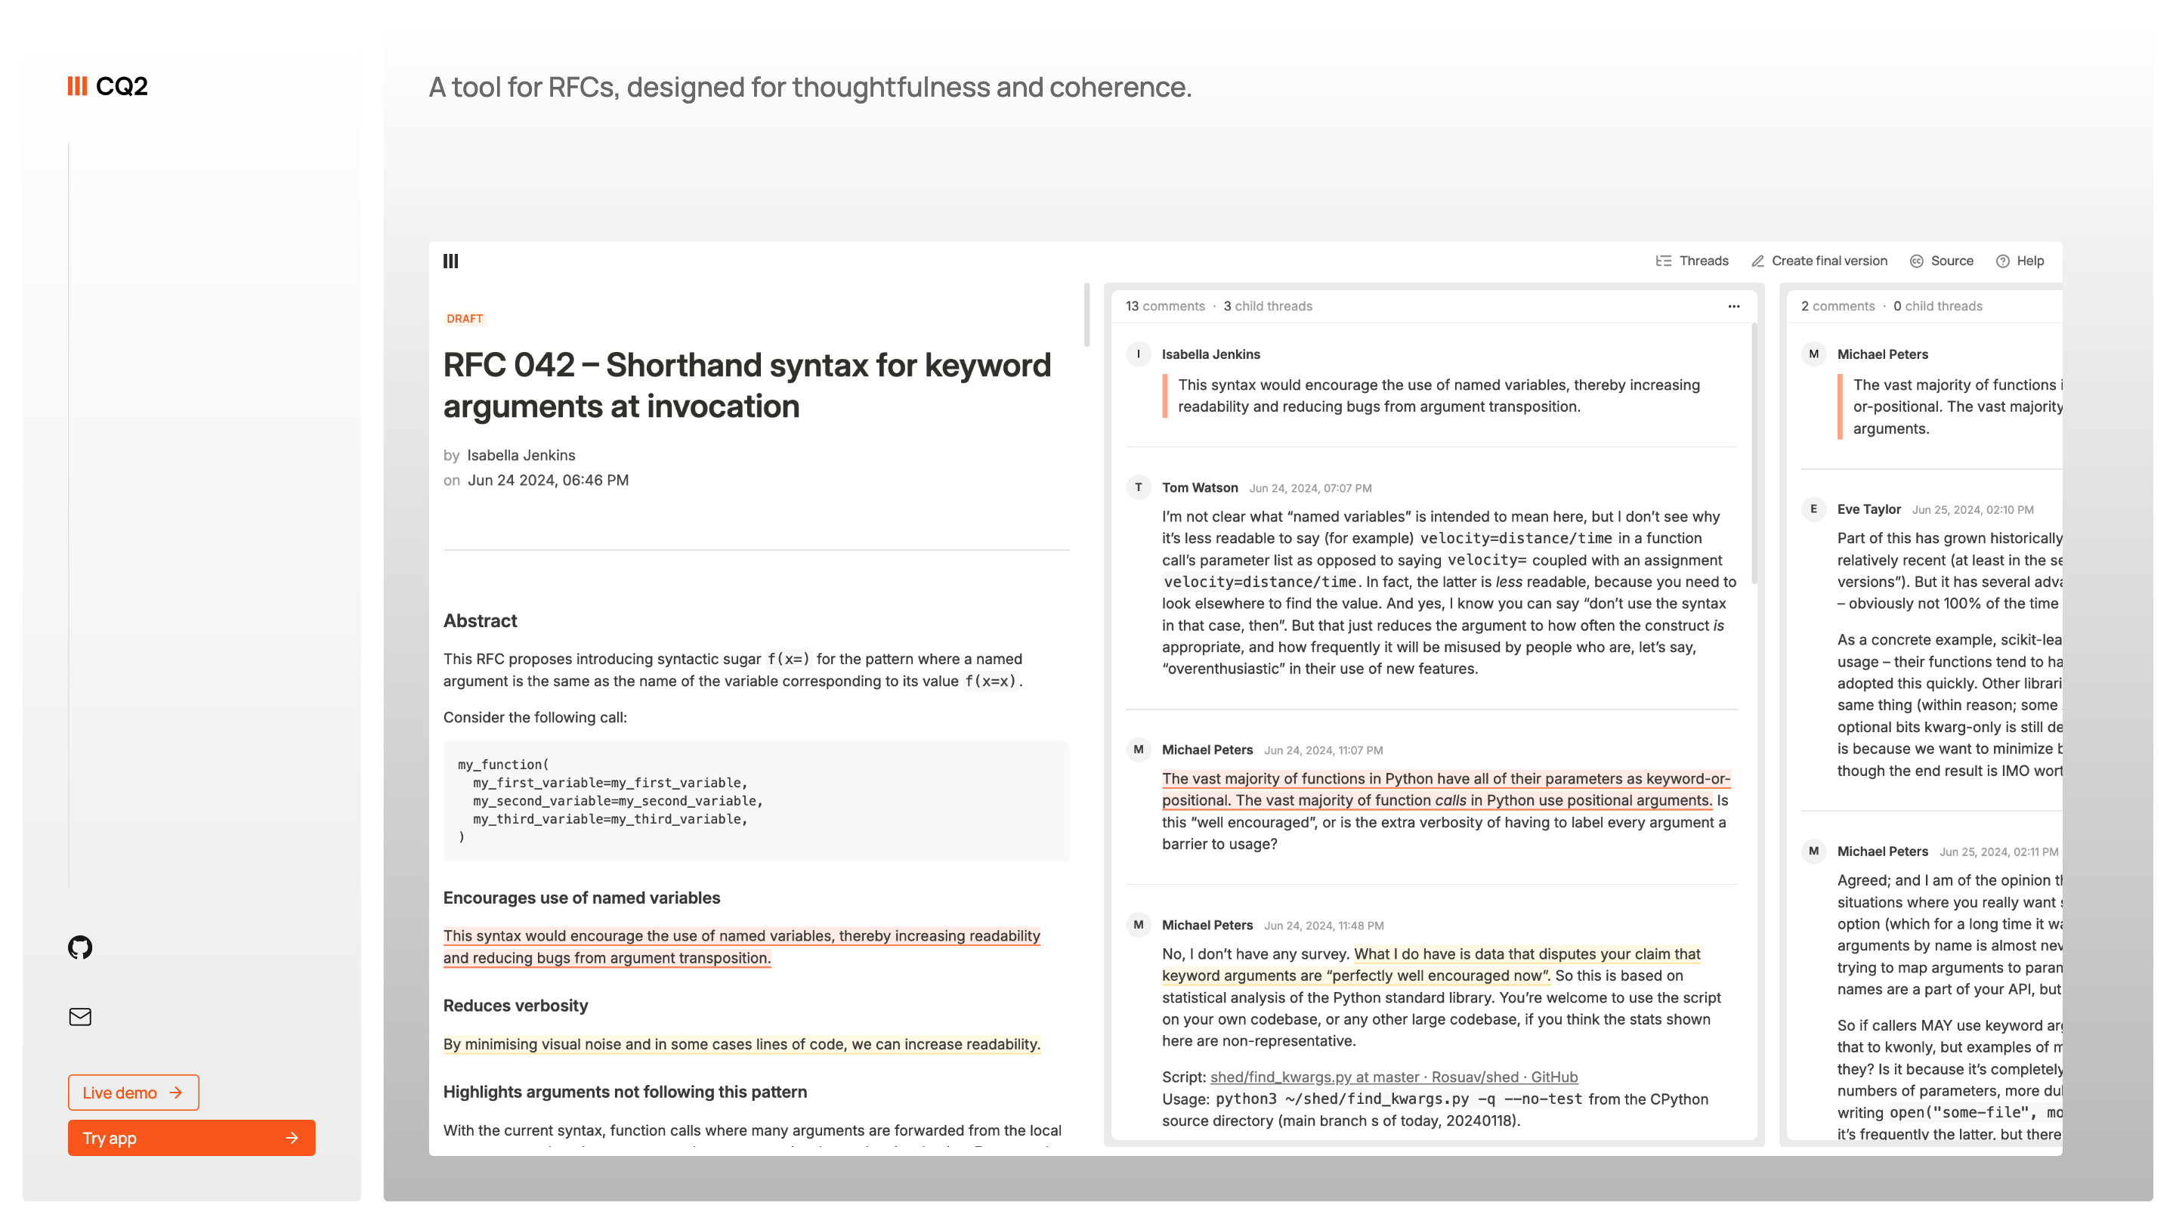The width and height of the screenshot is (2176, 1224).
Task: Click the bars icon in app header
Action: pyautogui.click(x=451, y=261)
